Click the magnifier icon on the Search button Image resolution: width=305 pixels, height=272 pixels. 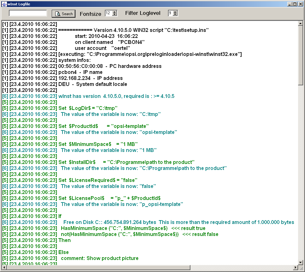point(57,13)
